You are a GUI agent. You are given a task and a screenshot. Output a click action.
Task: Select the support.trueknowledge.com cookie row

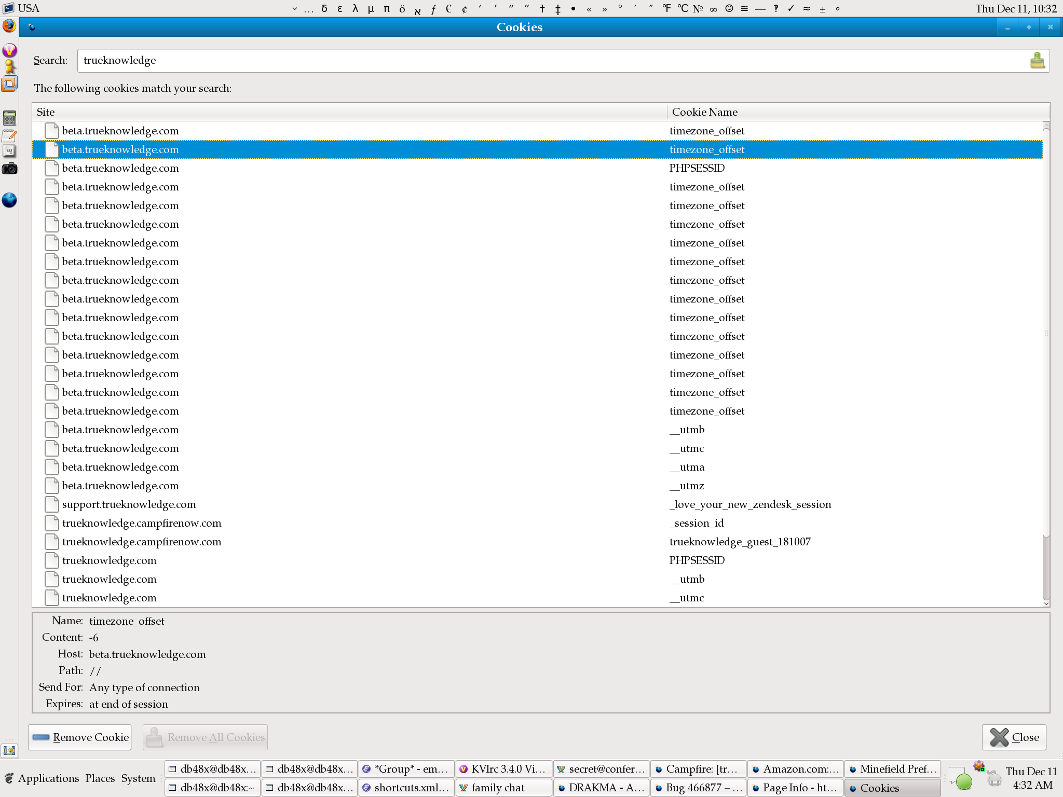(x=537, y=504)
